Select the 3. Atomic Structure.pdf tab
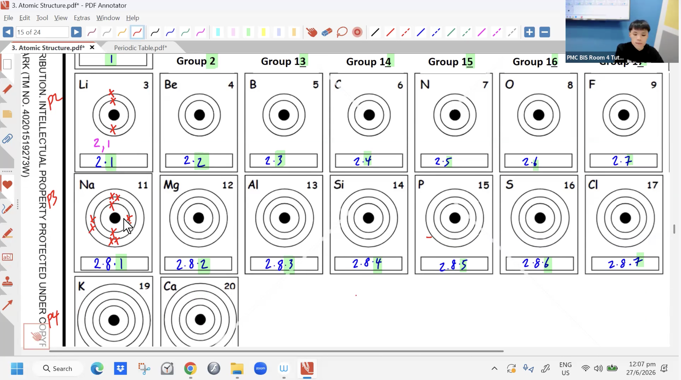 point(48,48)
